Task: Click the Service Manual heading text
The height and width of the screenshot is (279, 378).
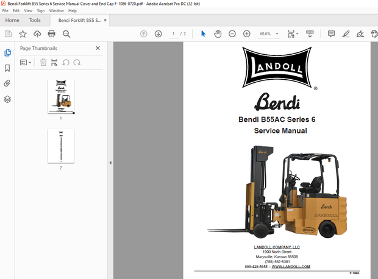Action: [280, 131]
